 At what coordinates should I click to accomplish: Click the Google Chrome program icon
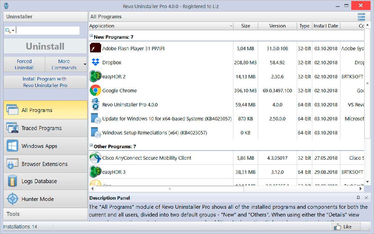[95, 90]
